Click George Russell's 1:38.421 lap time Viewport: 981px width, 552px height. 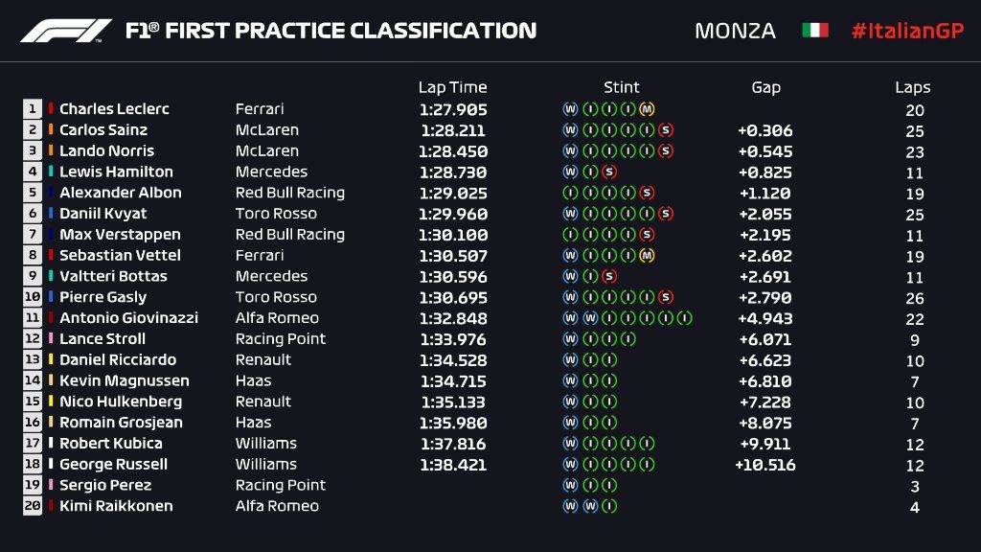point(452,465)
